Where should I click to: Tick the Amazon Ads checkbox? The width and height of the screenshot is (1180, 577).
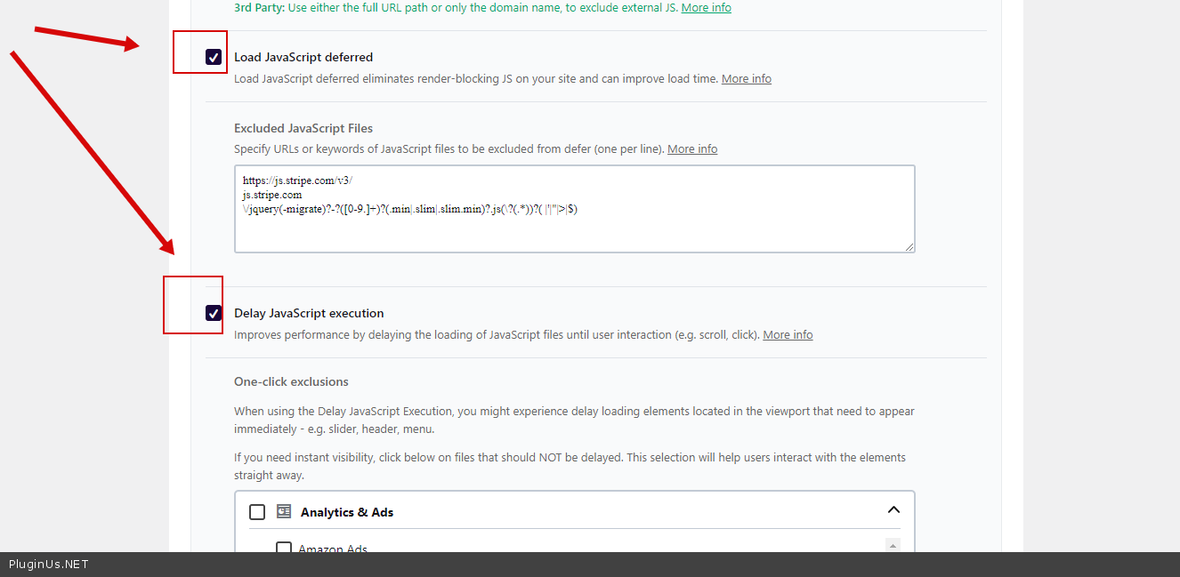click(x=284, y=548)
